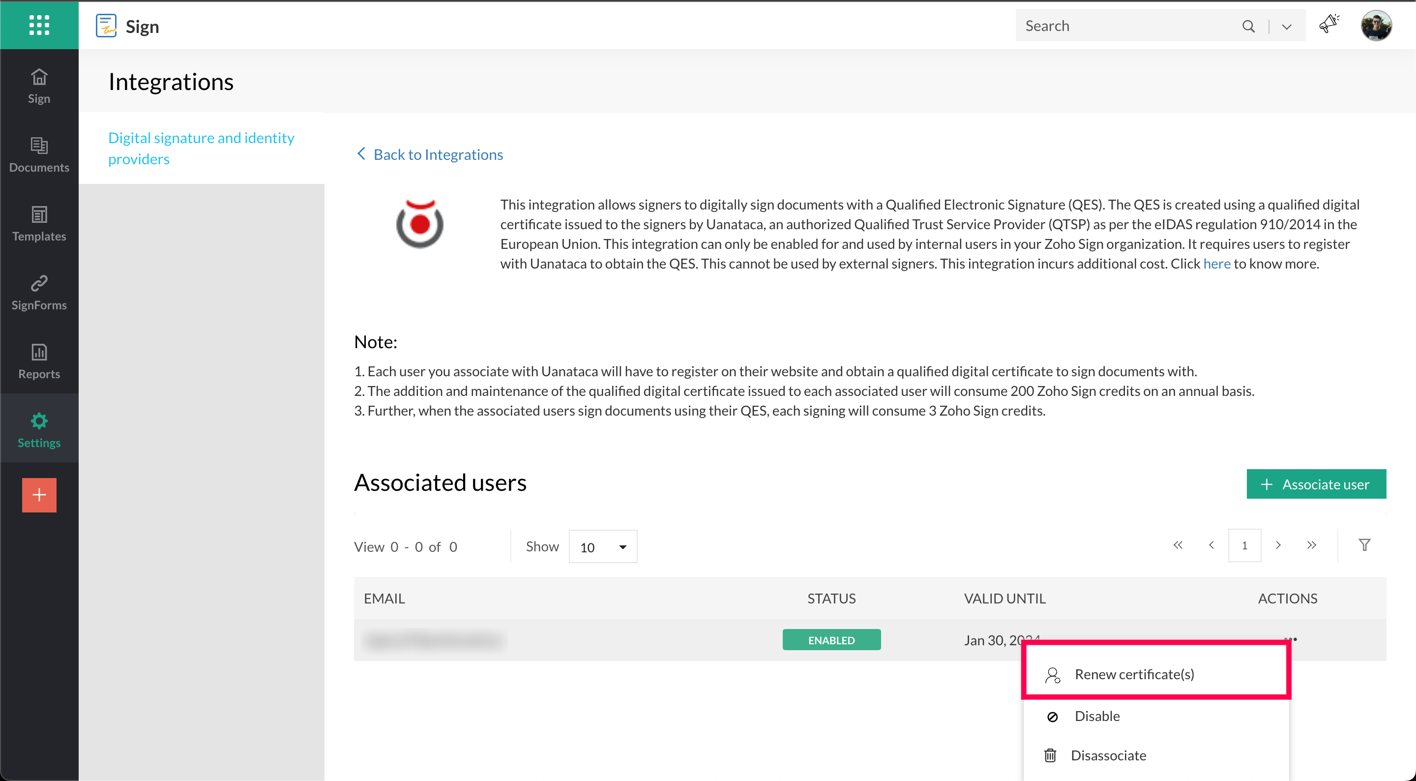Screen dimensions: 1416x781
Task: Select Renew certificate(s) from menu
Action: (x=1134, y=674)
